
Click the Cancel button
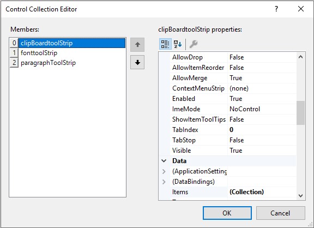280,213
